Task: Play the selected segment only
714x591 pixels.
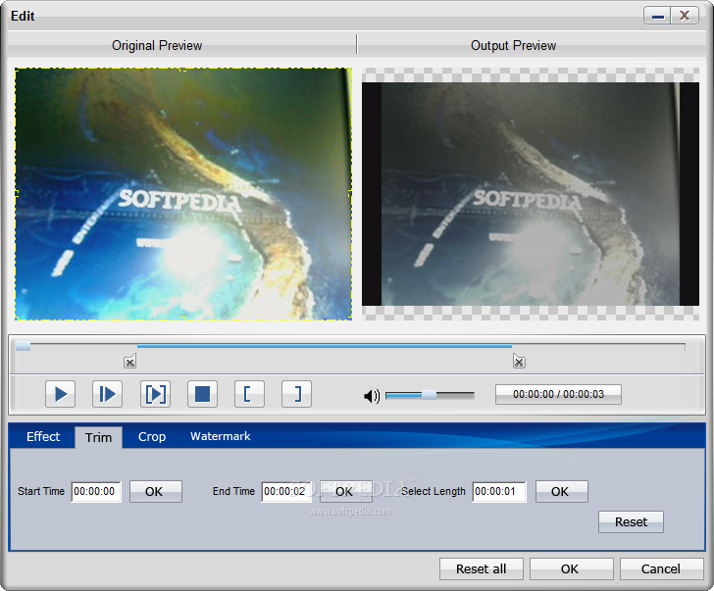Action: click(155, 394)
